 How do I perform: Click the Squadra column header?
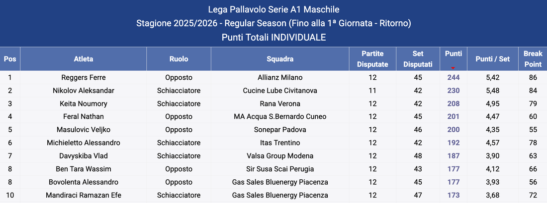280,59
